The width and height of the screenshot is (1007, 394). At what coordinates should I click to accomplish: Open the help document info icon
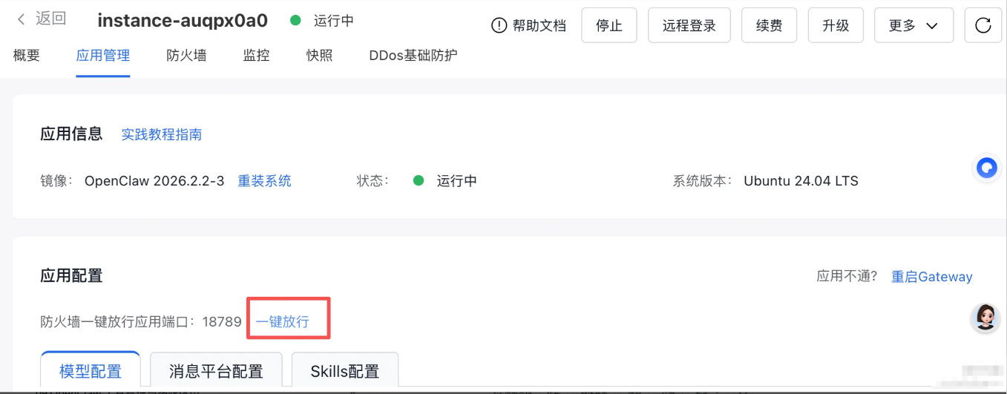(499, 26)
